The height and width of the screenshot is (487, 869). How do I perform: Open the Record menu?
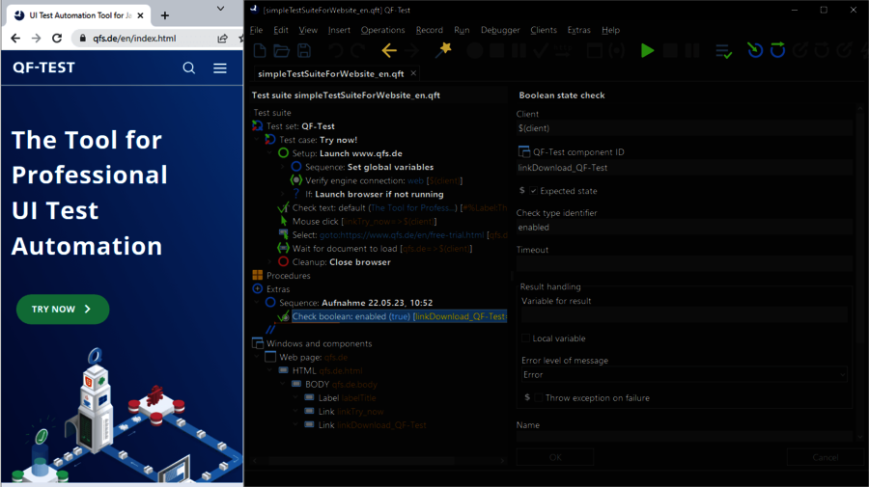429,30
